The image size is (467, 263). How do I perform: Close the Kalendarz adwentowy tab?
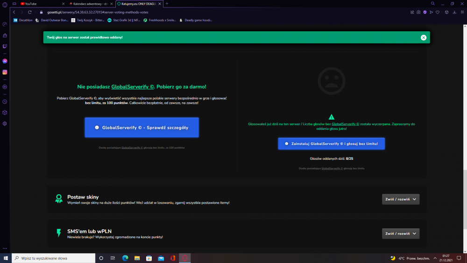(112, 4)
